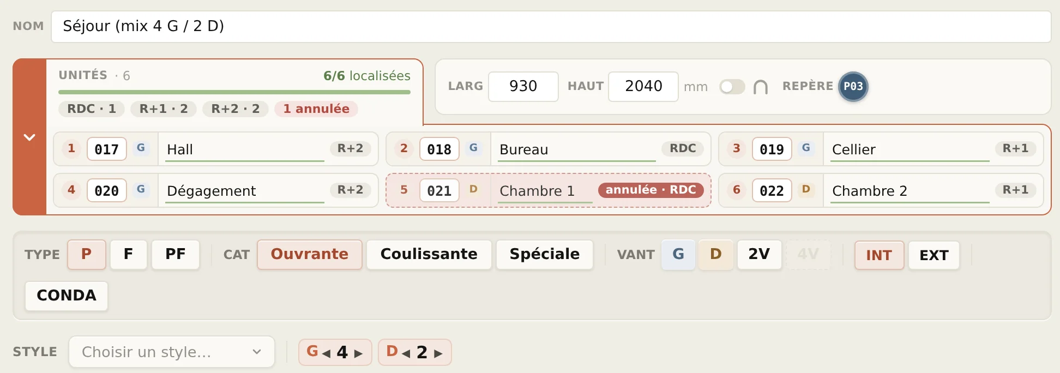Click unit number 020 field
This screenshot has height=373, width=1060.
tap(107, 191)
